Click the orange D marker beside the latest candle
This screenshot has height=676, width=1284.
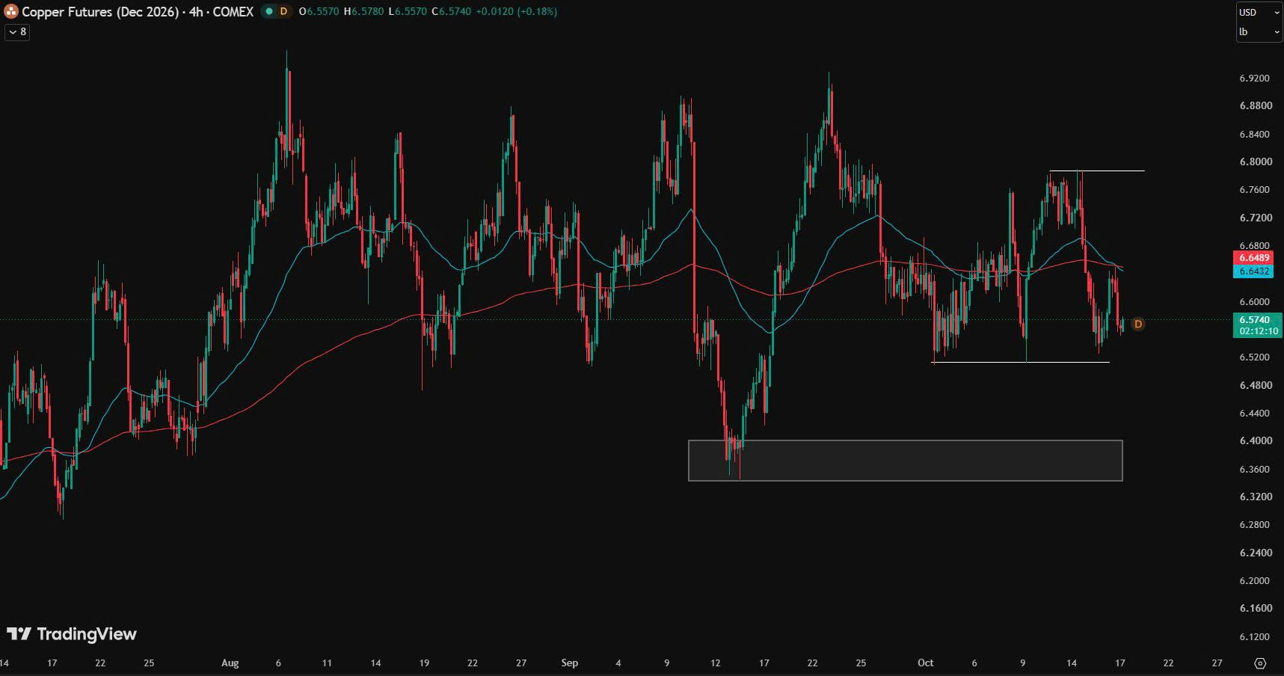point(1138,324)
